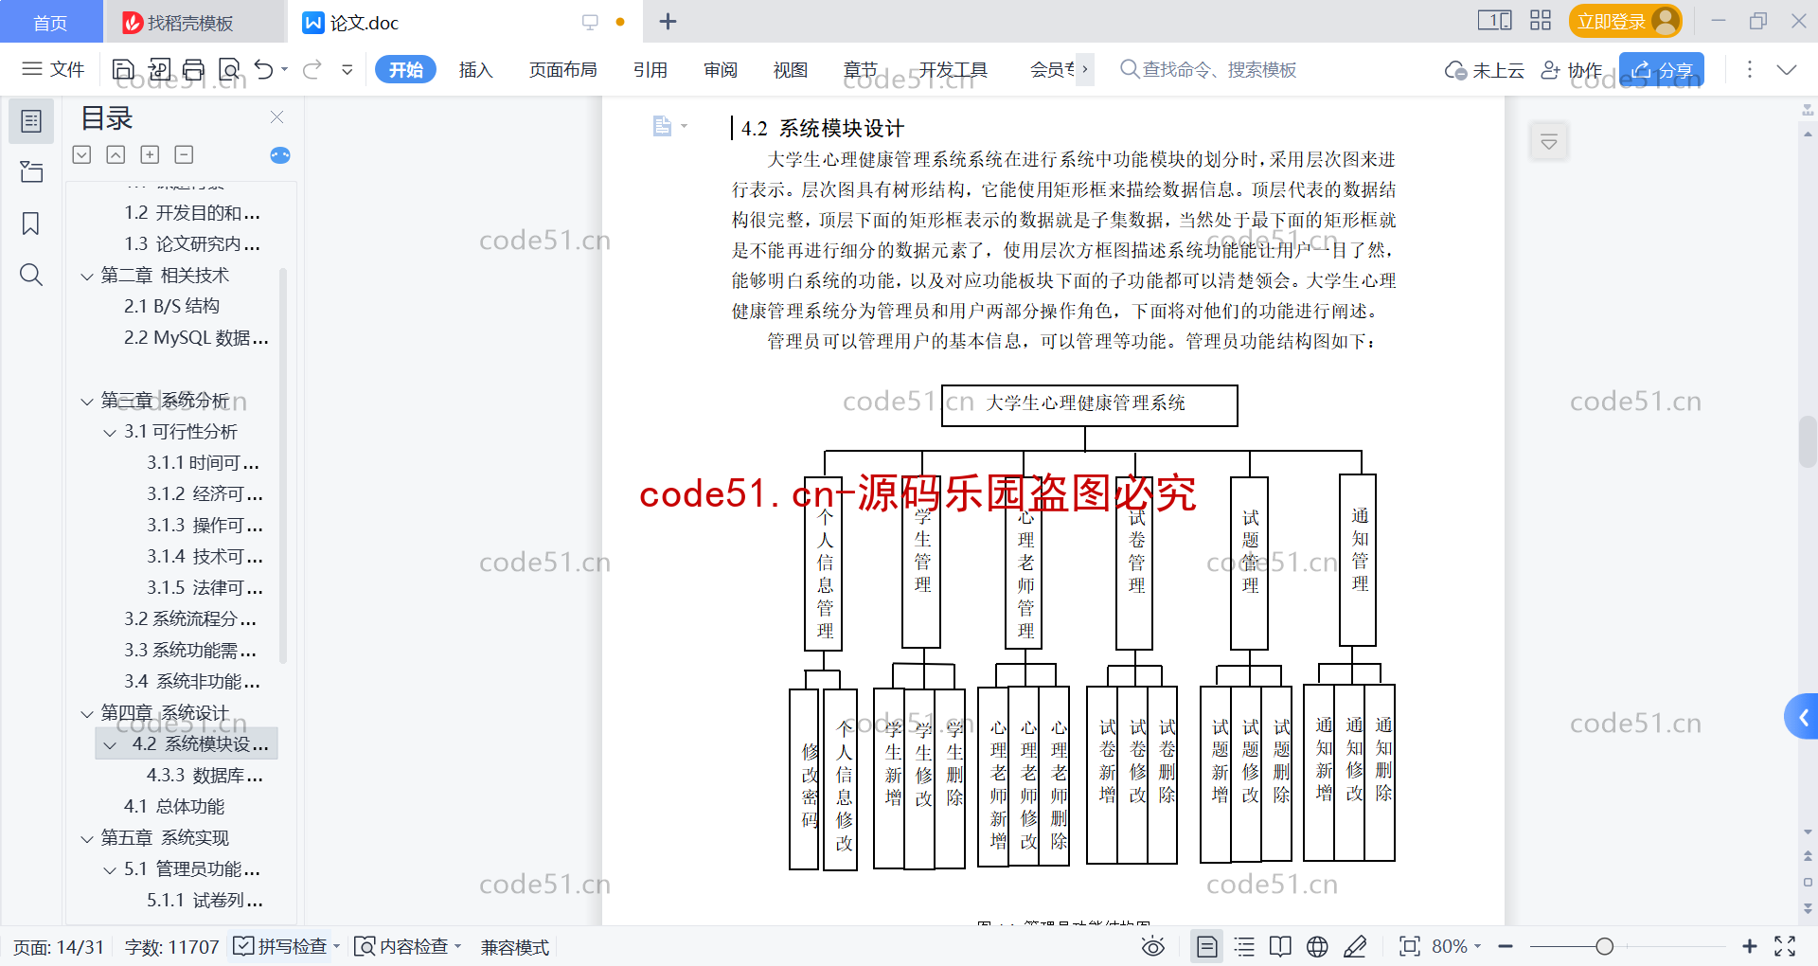Viewport: 1818px width, 966px height.
Task: Click the Undo arrow
Action: tap(264, 69)
